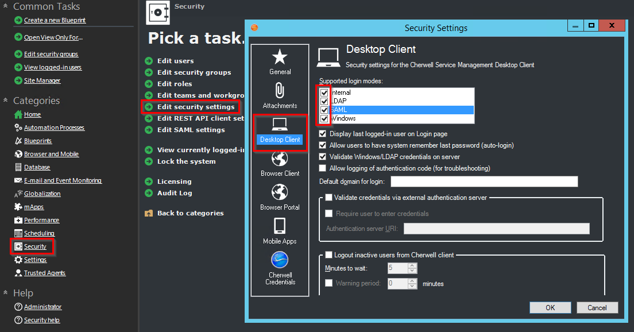
Task: Uncheck the LDAP login mode checkbox
Action: click(324, 101)
